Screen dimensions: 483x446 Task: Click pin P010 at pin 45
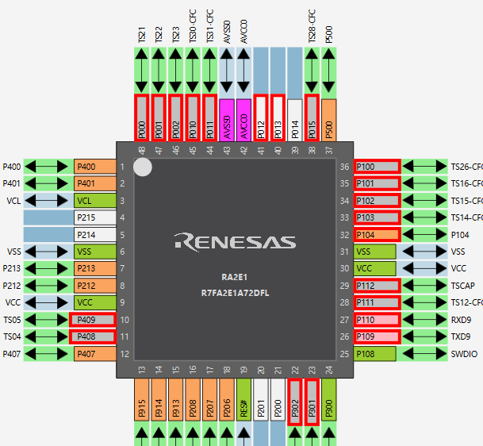pyautogui.click(x=193, y=117)
